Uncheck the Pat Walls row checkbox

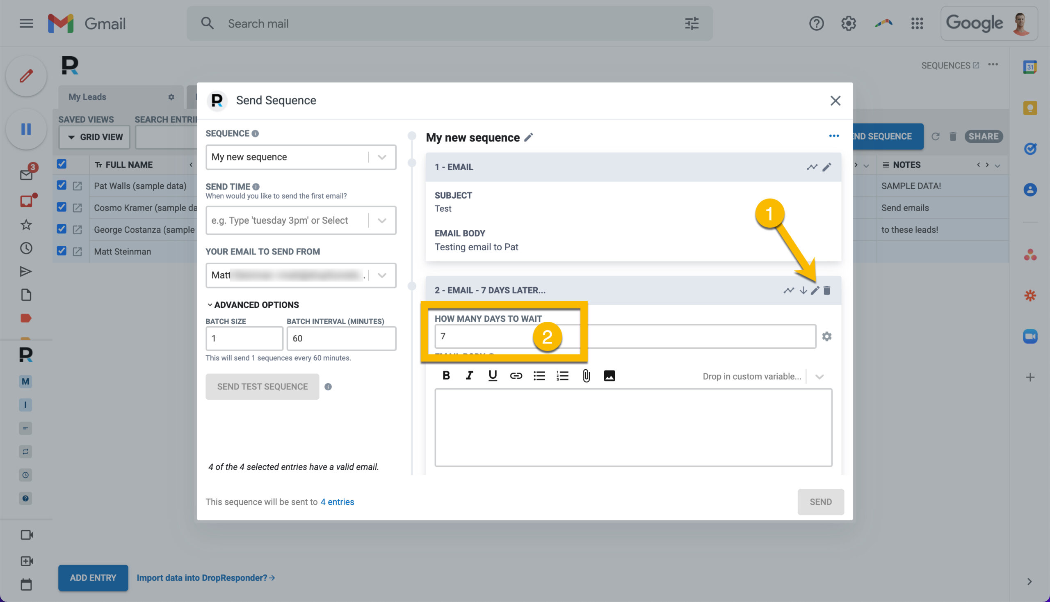pyautogui.click(x=62, y=185)
